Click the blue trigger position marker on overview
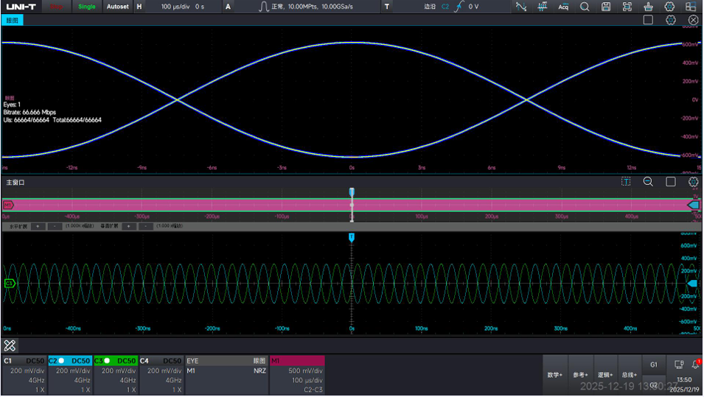The image size is (704, 397). tap(352, 192)
